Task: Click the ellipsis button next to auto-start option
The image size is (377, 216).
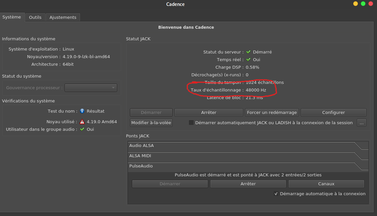Action: pyautogui.click(x=361, y=123)
